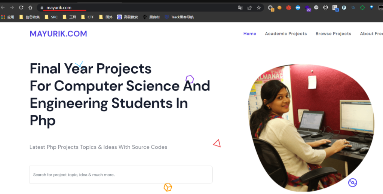Click the share page icon in address bar
Viewport: 383px width, 194px height.
[249, 7]
